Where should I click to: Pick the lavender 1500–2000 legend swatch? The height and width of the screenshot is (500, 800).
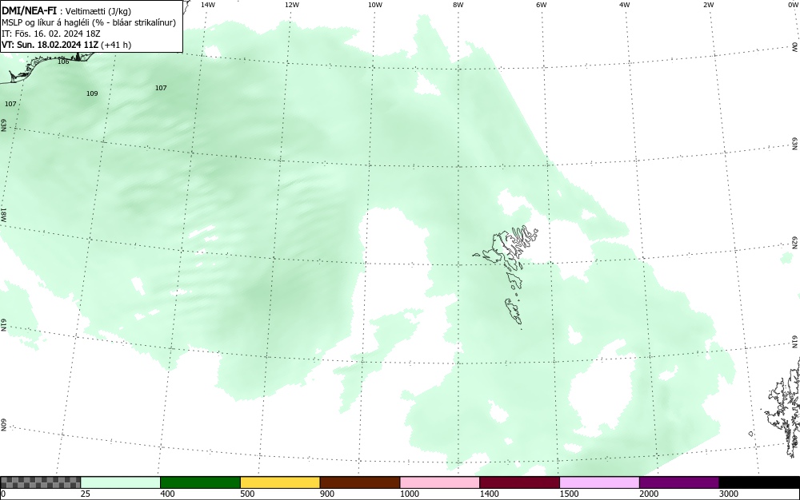tap(599, 482)
